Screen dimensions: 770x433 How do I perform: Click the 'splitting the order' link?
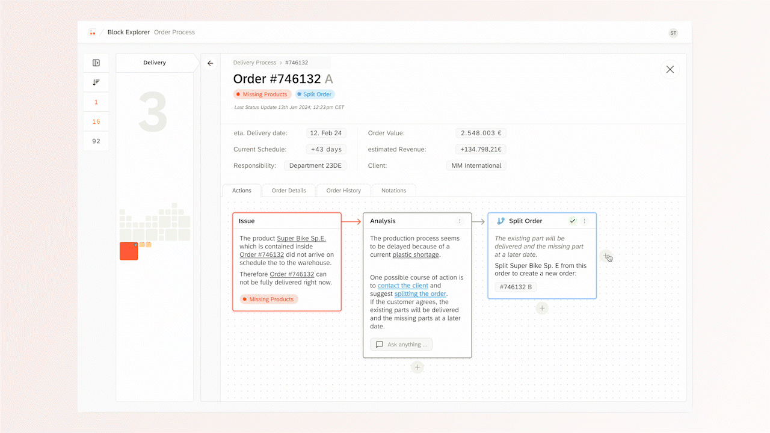pos(420,294)
